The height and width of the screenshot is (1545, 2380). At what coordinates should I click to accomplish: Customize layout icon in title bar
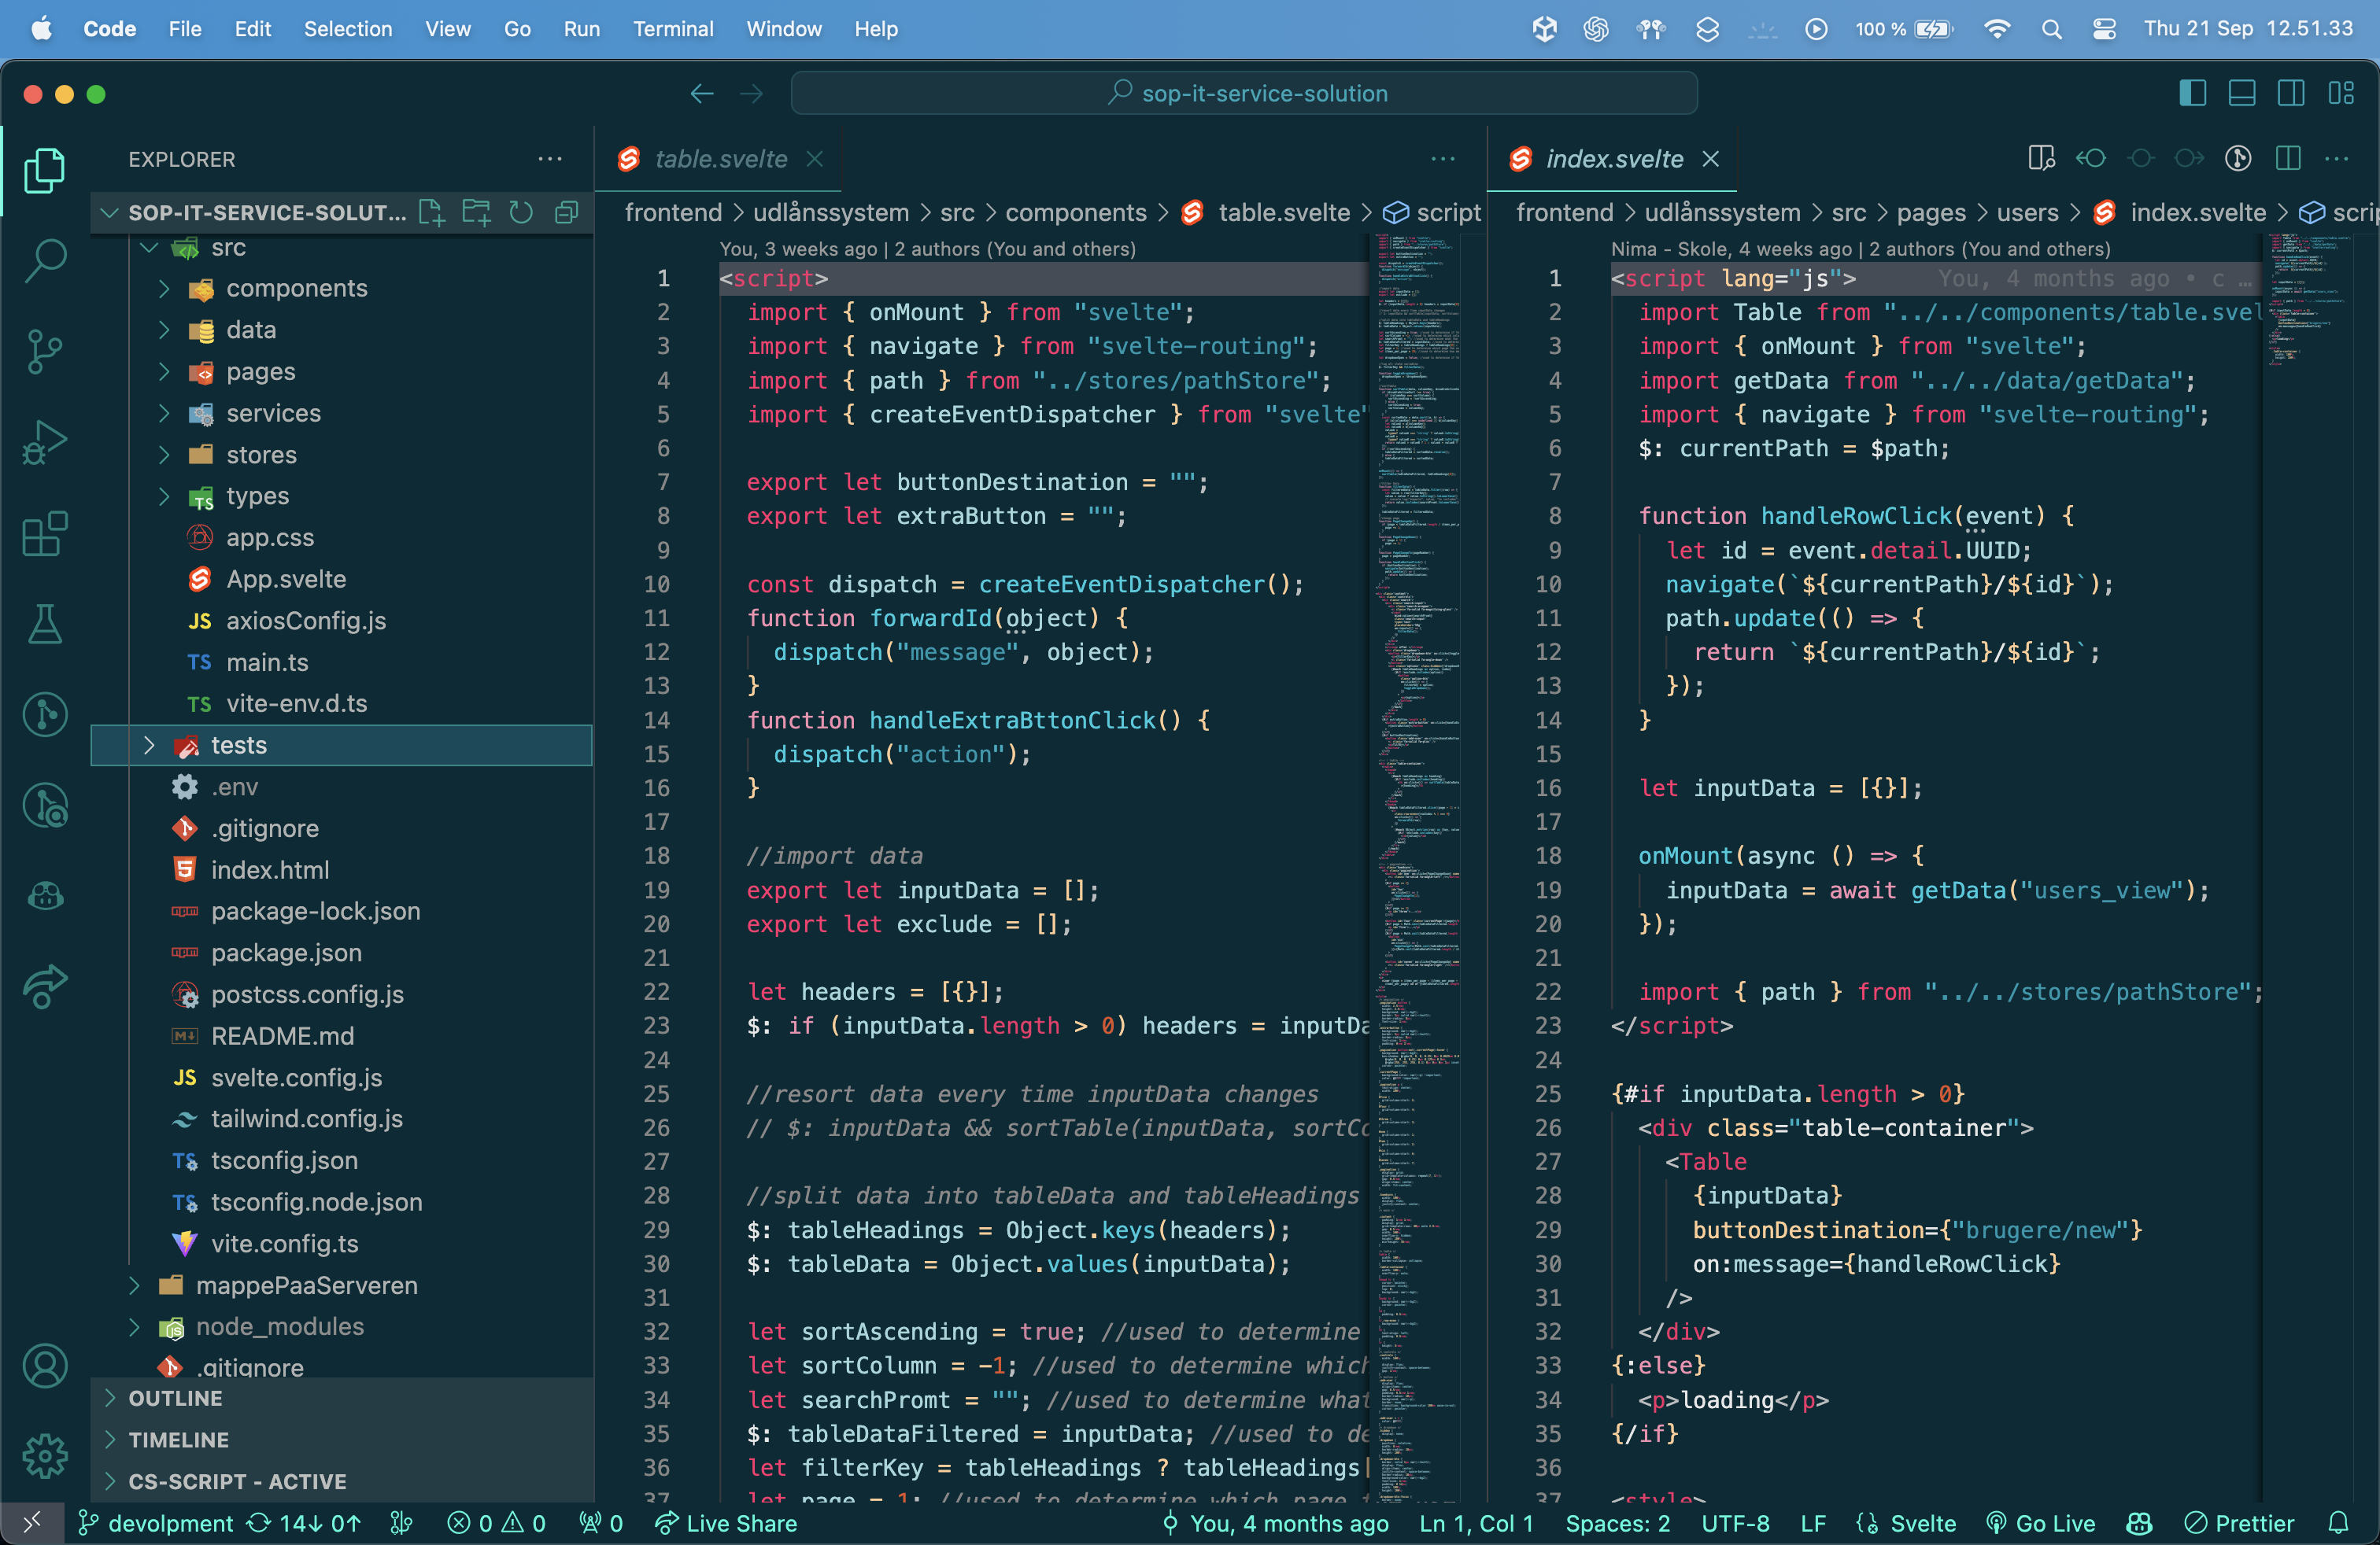click(x=2341, y=93)
